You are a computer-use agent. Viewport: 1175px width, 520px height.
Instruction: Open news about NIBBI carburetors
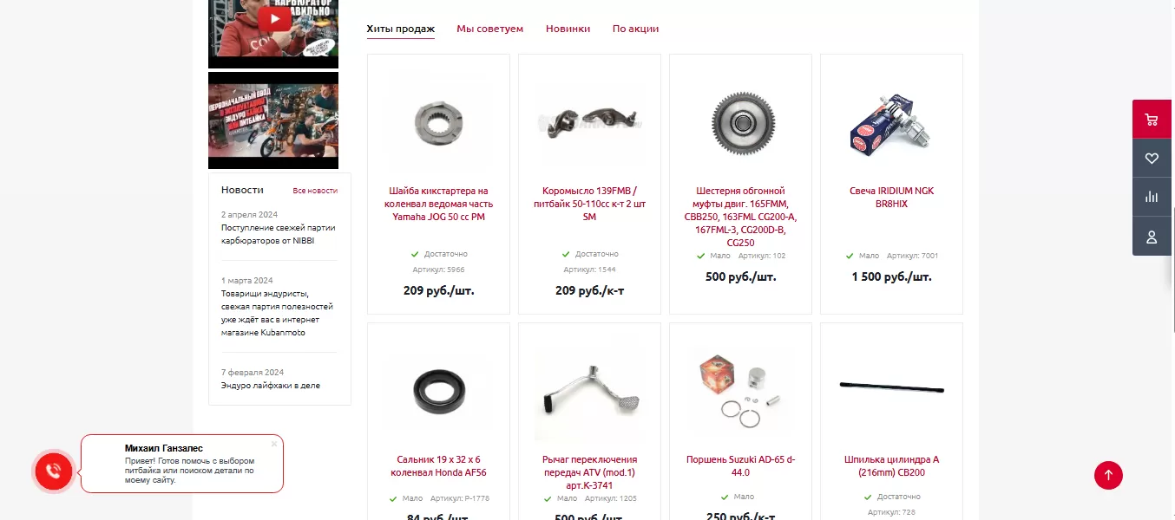click(278, 234)
